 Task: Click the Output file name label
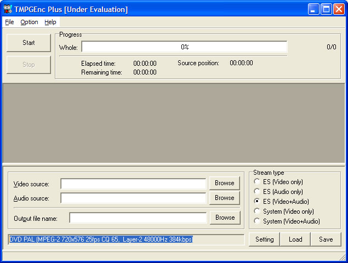click(36, 219)
